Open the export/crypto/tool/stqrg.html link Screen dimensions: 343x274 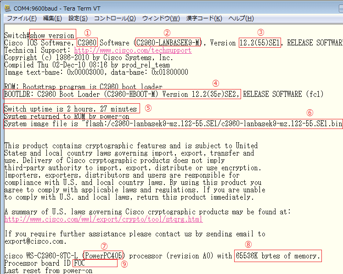click(103, 219)
